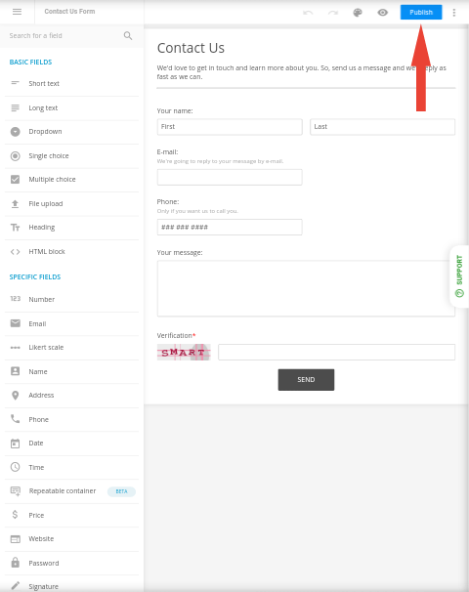Open the hamburger menu icon
This screenshot has height=592, width=469.
tap(17, 12)
